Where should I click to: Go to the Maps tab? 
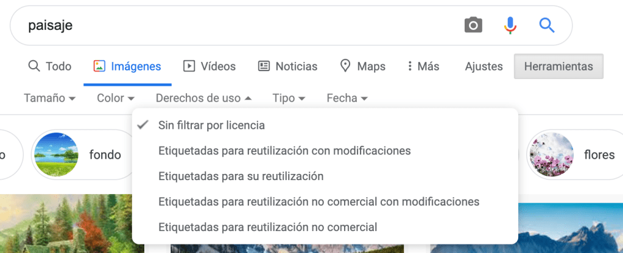(x=363, y=66)
